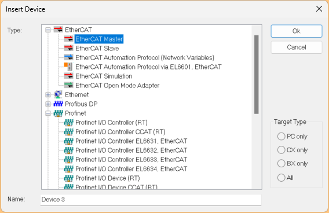Click the Profinet I/O Controller EL6634 icon
This screenshot has width=329, height=213.
click(68, 169)
